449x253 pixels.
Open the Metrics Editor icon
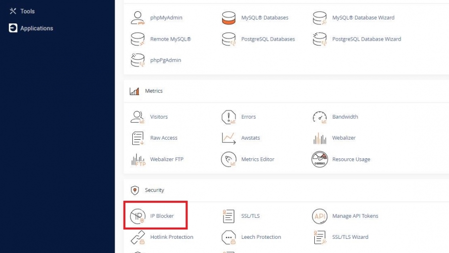[228, 159]
